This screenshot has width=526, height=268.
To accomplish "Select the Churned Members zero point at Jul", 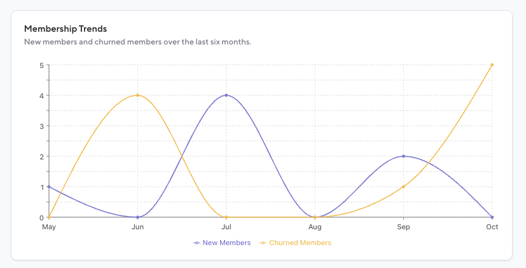I will click(226, 217).
